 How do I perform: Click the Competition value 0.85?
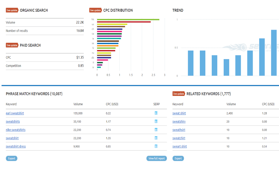coord(81,66)
